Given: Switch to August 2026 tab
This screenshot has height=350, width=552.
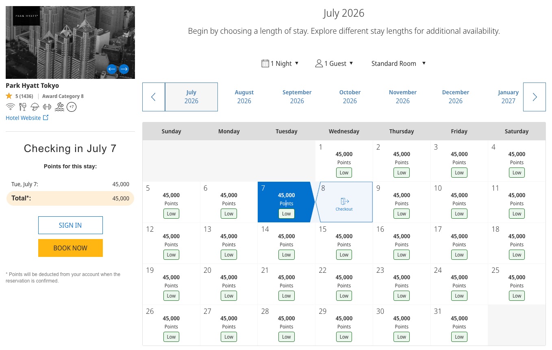Looking at the screenshot, I should [x=244, y=97].
